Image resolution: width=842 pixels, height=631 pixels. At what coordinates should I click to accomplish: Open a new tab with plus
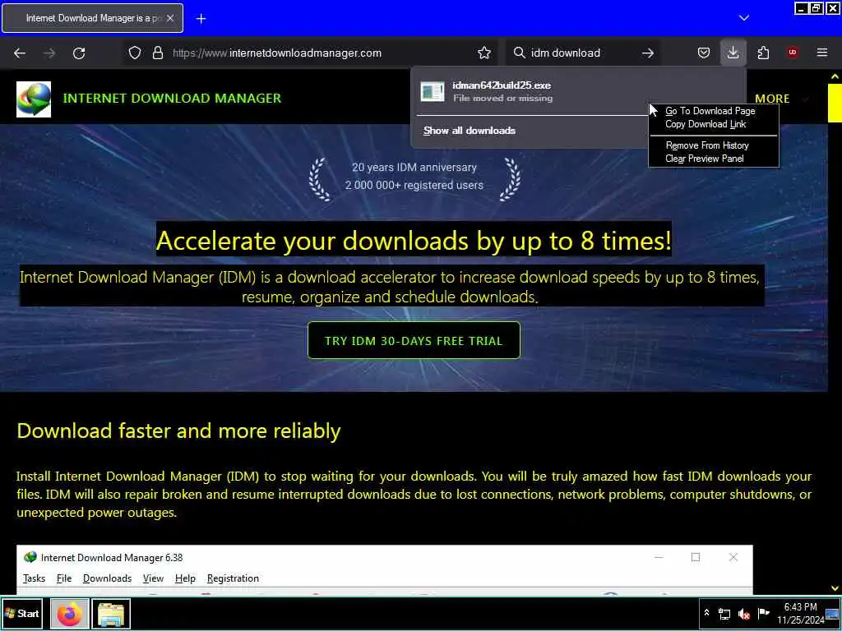click(201, 19)
